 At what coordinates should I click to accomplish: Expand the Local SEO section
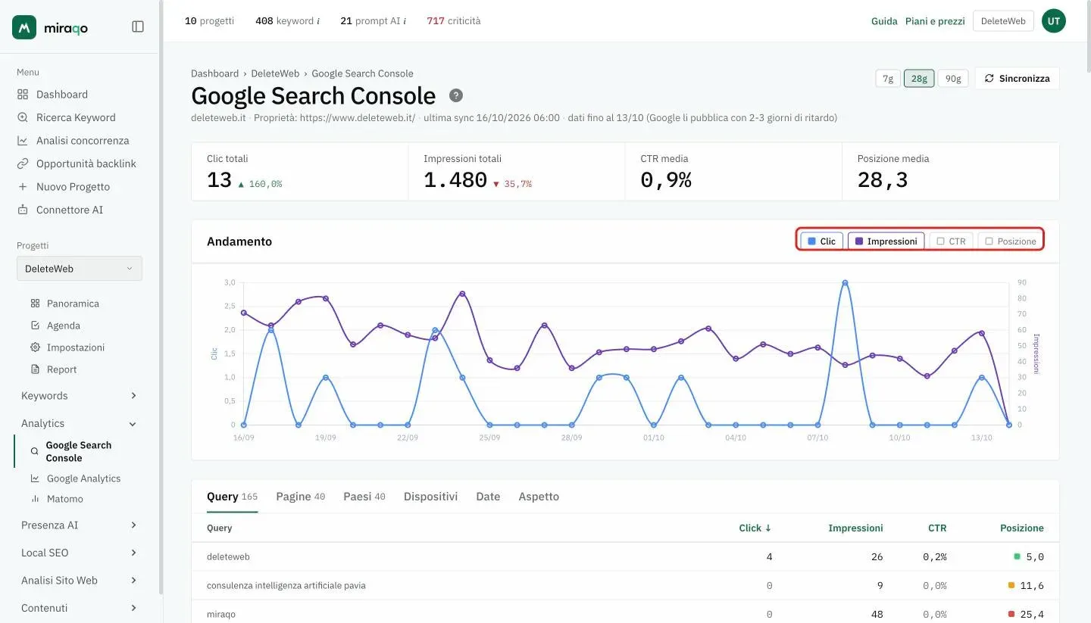(x=79, y=553)
